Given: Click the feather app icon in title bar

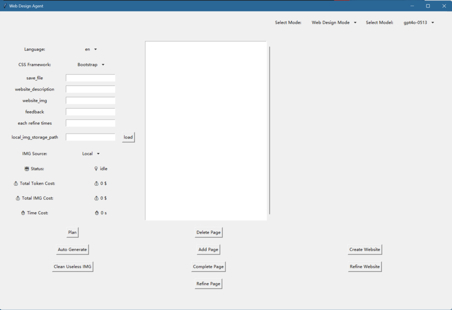Looking at the screenshot, I should (5, 6).
